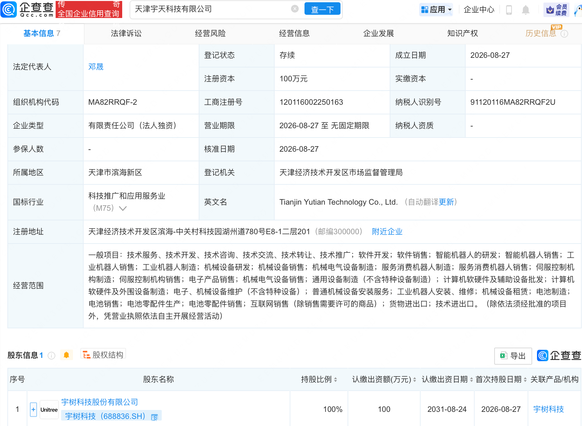
Task: Expand shareholder row with plus button
Action: [x=33, y=409]
